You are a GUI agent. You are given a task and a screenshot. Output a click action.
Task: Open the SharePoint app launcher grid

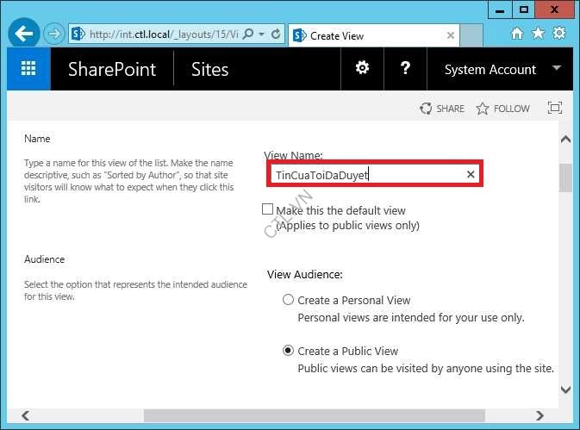coord(28,70)
